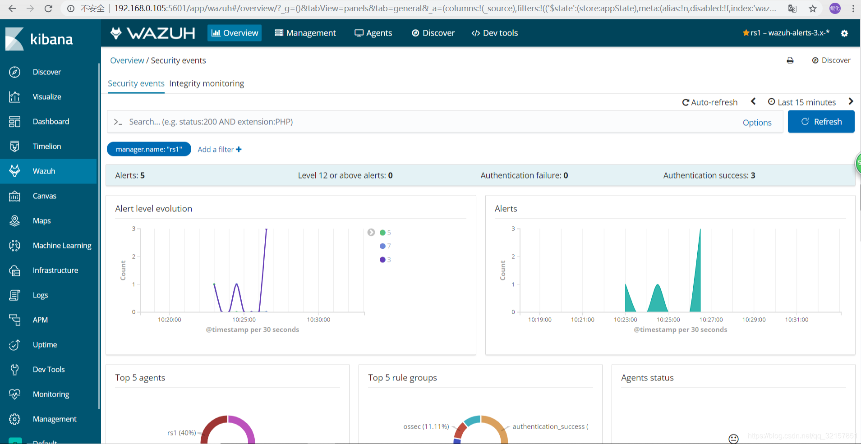Screen dimensions: 861x444
Task: Open Machine Learning sidebar icon
Action: pos(15,246)
